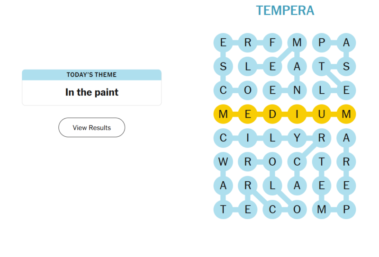
Task: Click the TODAY'S THEME header bar
Action: 91,75
